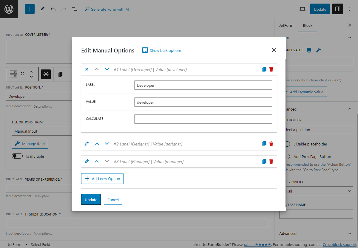This screenshot has height=248, width=358.
Task: Open the editor options three-dot menu
Action: pyautogui.click(x=350, y=9)
